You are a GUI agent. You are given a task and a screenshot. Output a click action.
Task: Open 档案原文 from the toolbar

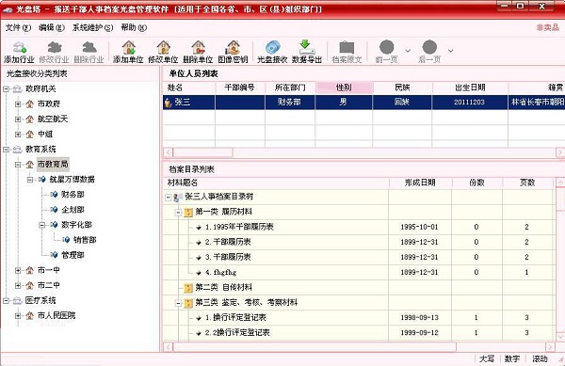[x=347, y=52]
